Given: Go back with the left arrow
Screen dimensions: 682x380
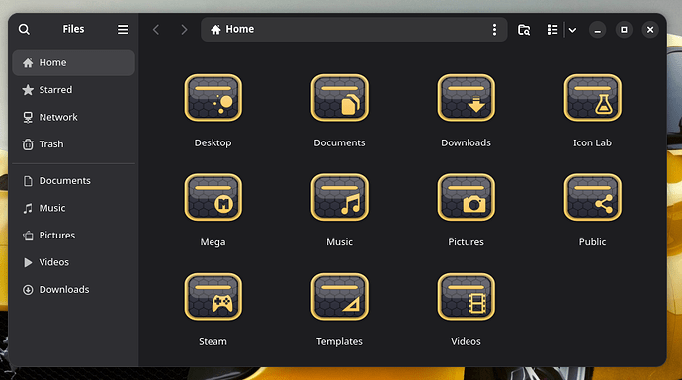Looking at the screenshot, I should (156, 29).
